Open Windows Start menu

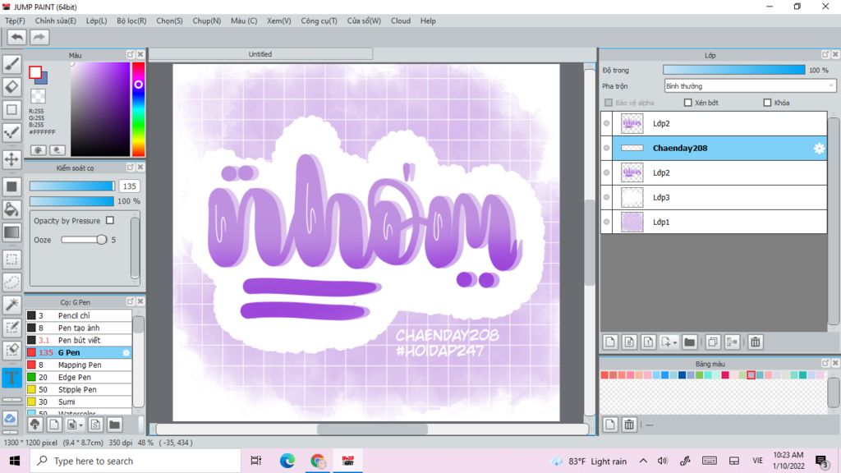[x=15, y=461]
